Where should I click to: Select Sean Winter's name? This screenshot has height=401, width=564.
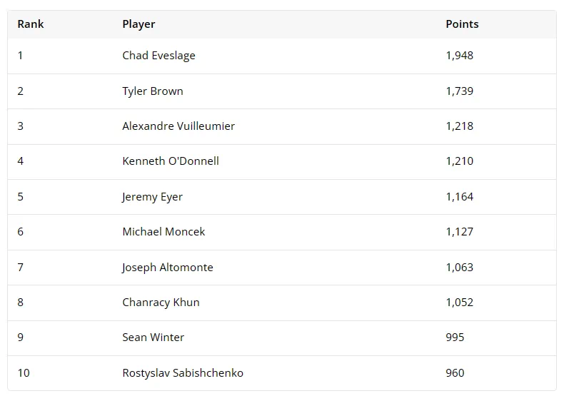point(153,337)
